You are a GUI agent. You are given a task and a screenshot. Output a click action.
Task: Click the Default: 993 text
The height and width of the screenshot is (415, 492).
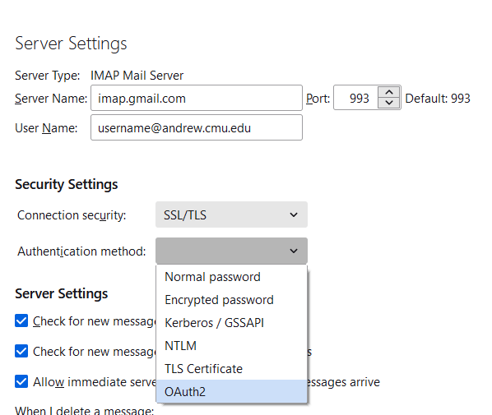(438, 99)
